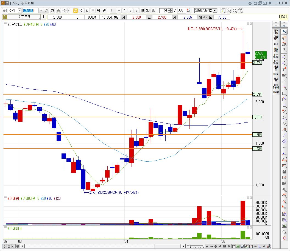Click the play forward icon in bottom bar

pyautogui.click(x=229, y=246)
